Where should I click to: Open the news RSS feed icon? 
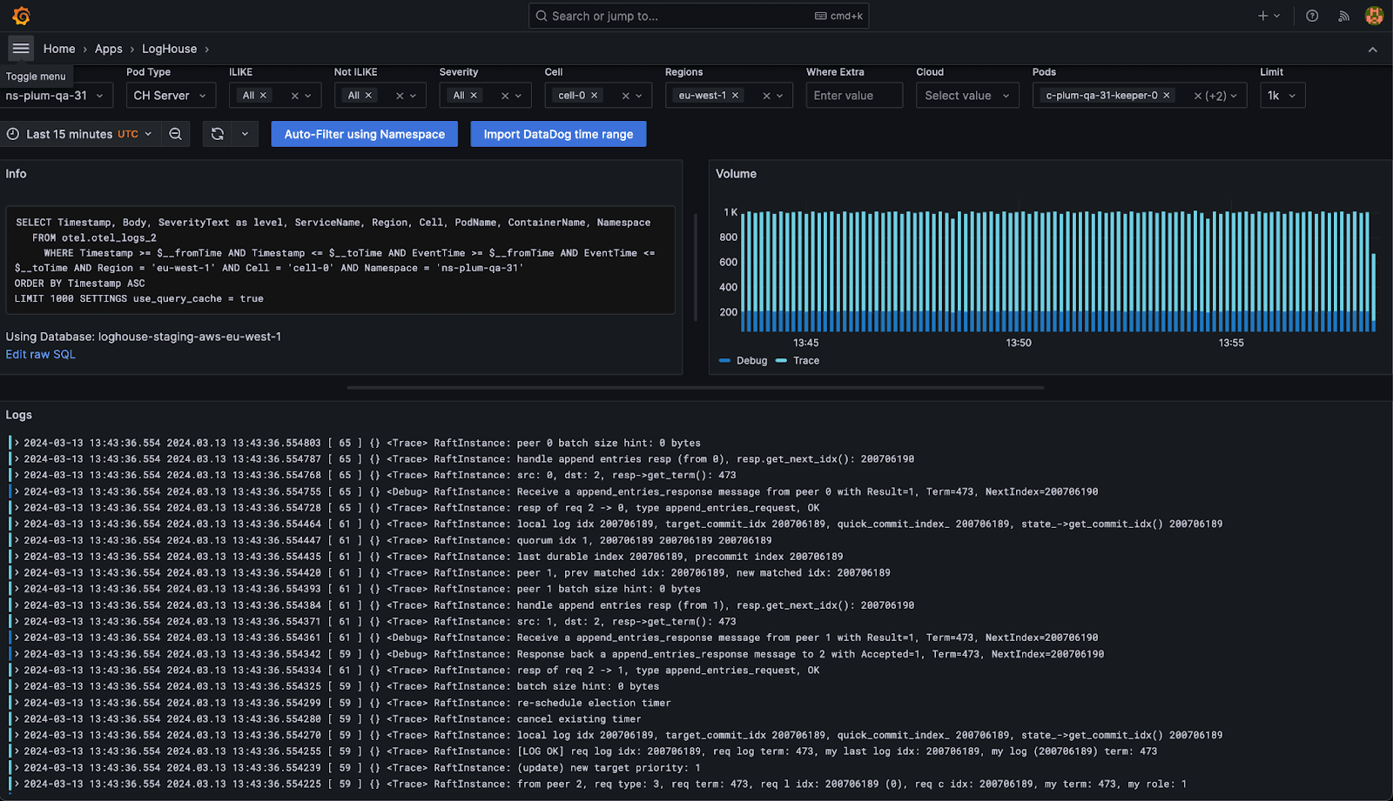(1343, 16)
